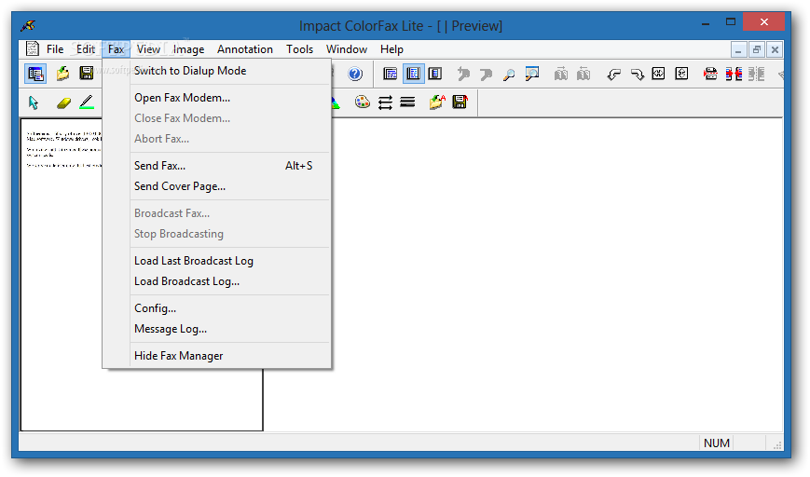The image size is (810, 477).
Task: Open the Edit menu
Action: click(x=85, y=49)
